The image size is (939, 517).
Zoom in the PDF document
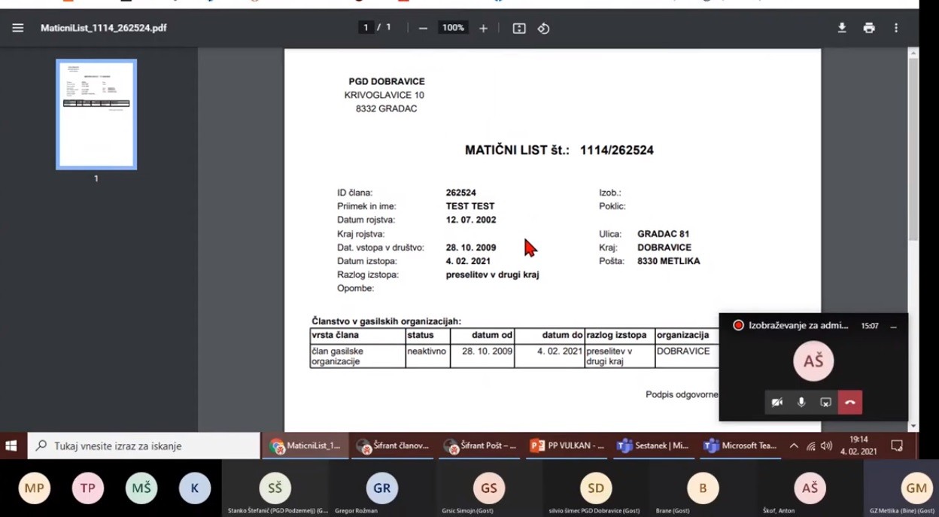pyautogui.click(x=483, y=28)
